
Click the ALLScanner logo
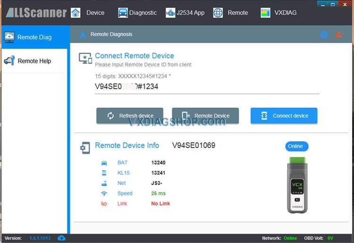[x=36, y=13]
